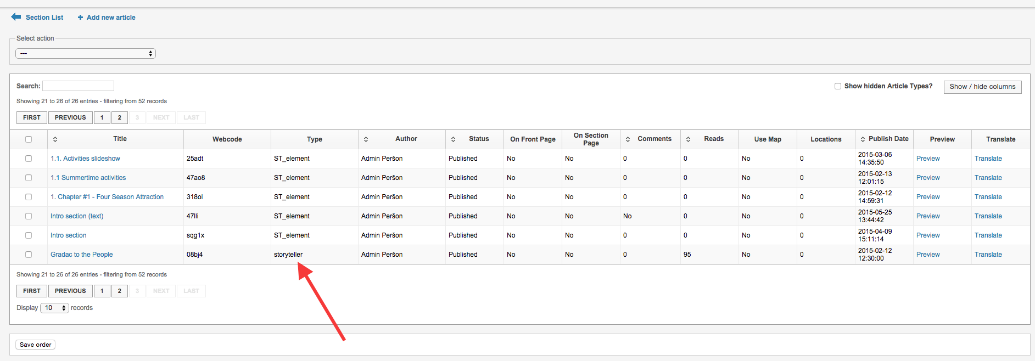Select checkbox for Chapter #1 Four Season Attraction
This screenshot has height=361, width=1035.
[x=29, y=197]
